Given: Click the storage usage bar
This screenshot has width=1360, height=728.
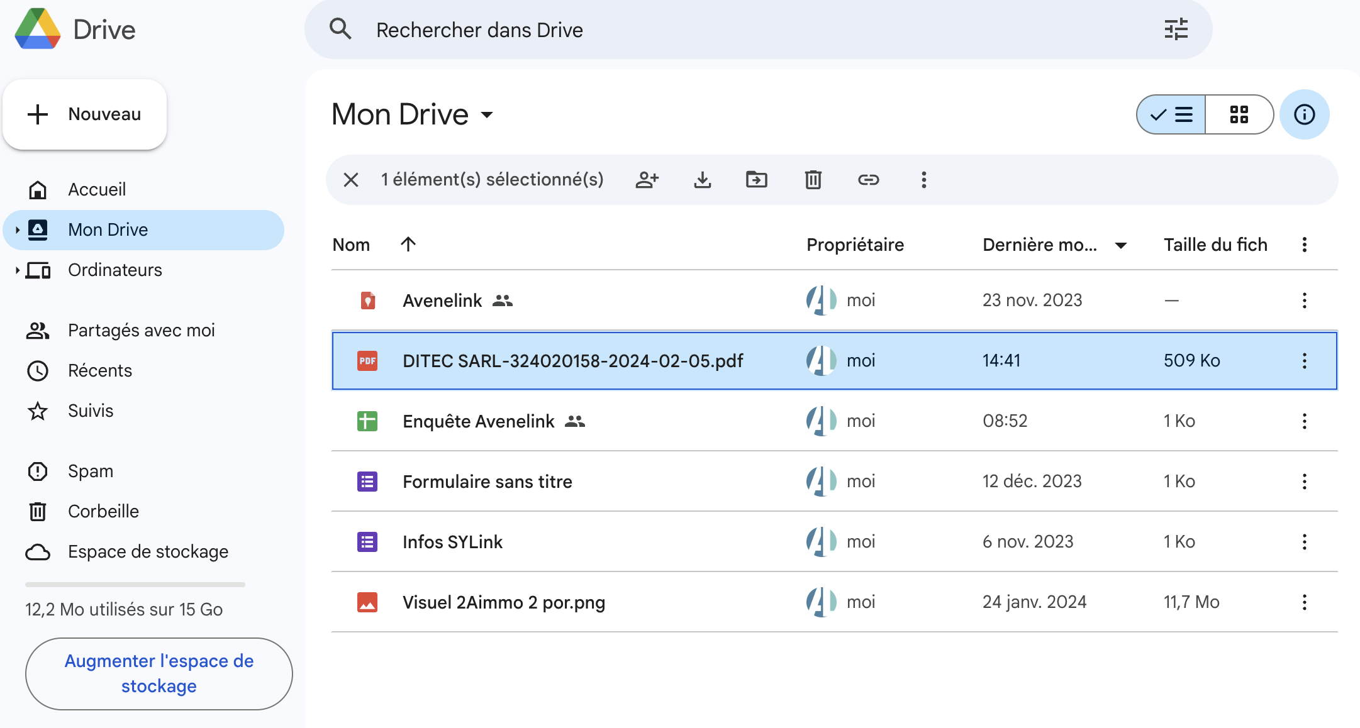Looking at the screenshot, I should [135, 585].
